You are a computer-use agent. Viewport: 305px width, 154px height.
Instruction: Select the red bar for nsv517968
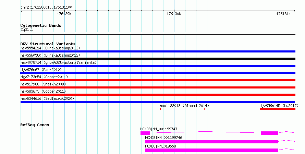click(x=158, y=87)
